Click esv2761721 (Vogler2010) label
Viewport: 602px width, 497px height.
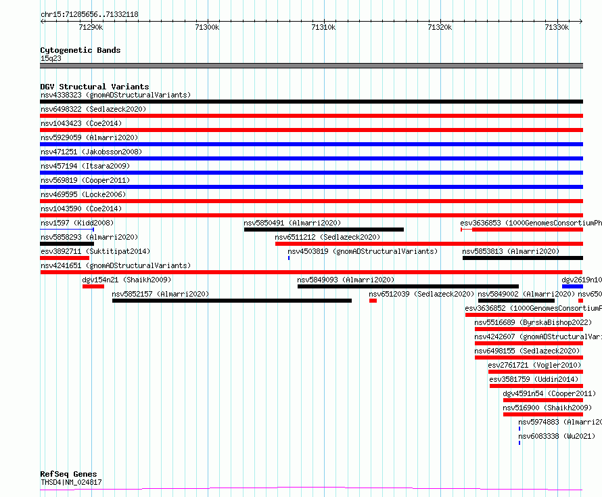coord(534,365)
